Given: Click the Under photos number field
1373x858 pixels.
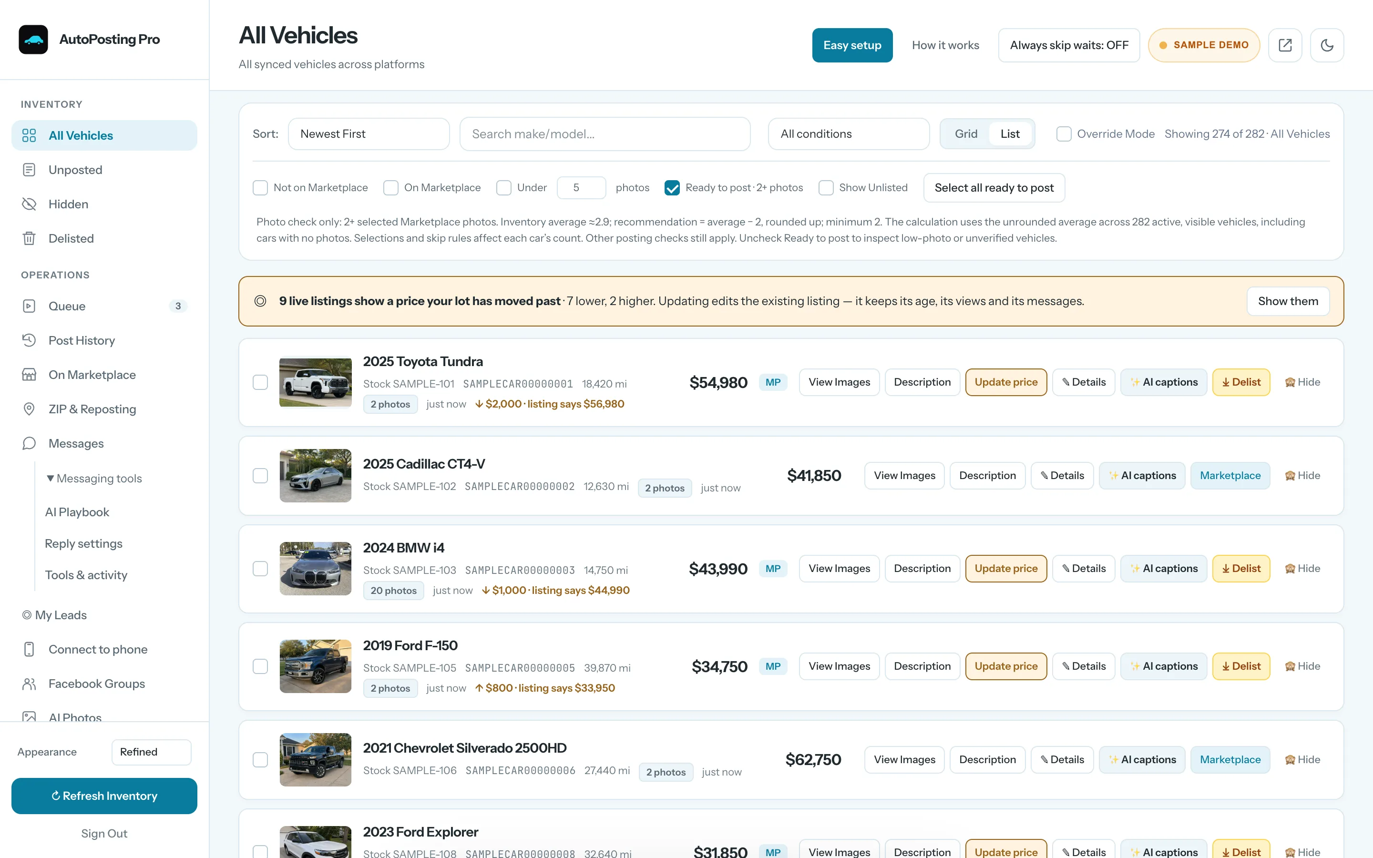Looking at the screenshot, I should (582, 188).
